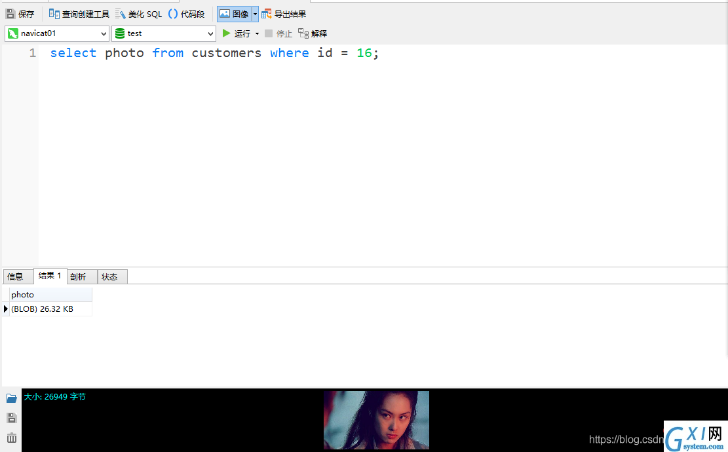Select the (BLOB) 26.32 KB cell

click(50, 309)
